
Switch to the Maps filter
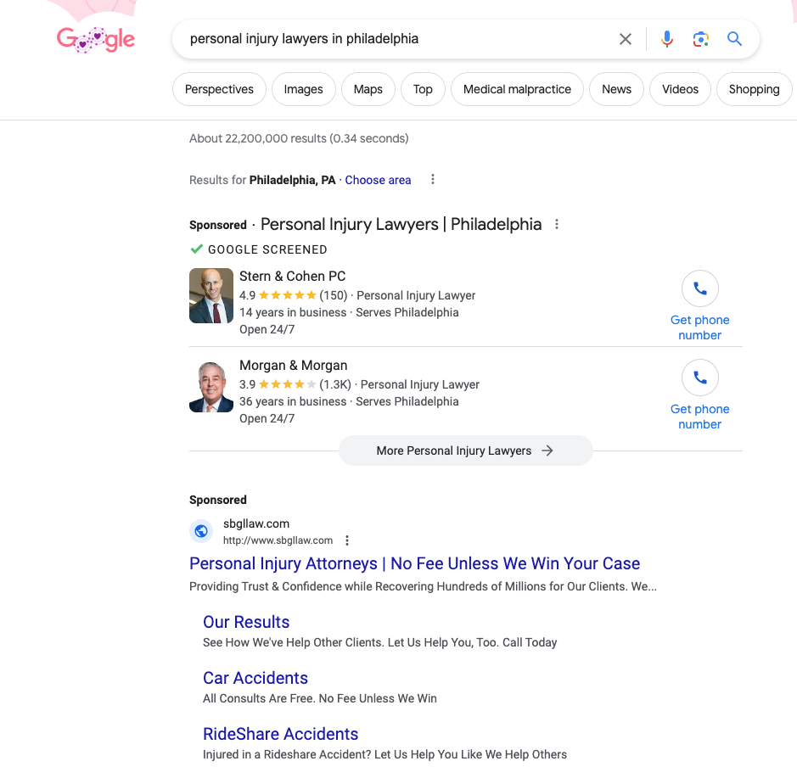368,89
